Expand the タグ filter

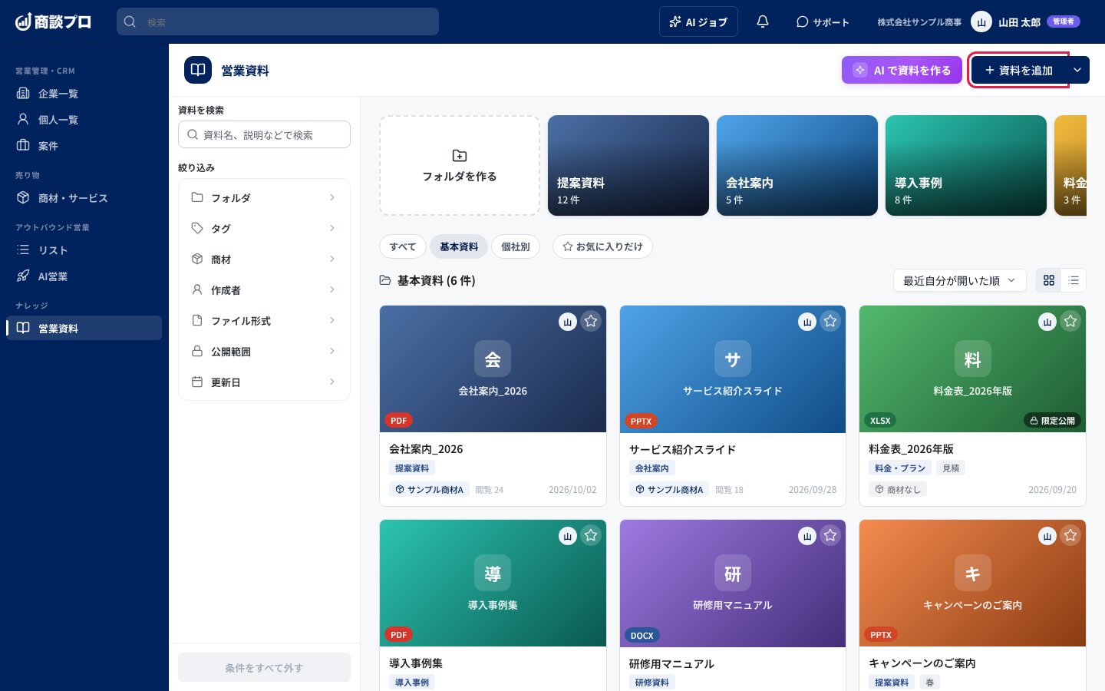(264, 228)
